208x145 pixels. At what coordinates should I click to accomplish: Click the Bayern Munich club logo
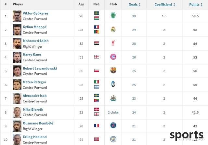(x=113, y=57)
